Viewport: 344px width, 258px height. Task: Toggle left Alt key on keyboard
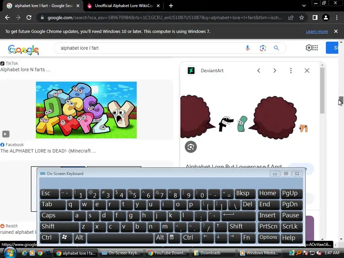click(x=79, y=238)
